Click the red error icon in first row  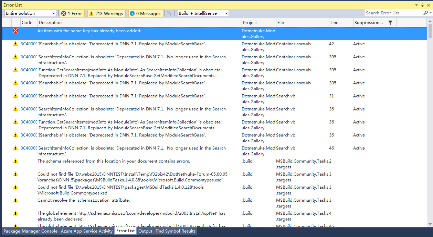[x=15, y=31]
